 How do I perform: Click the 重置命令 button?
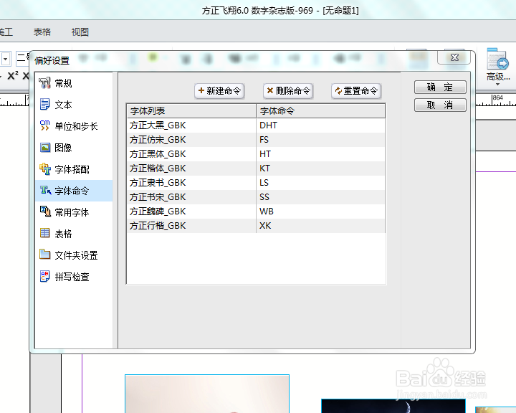(356, 91)
